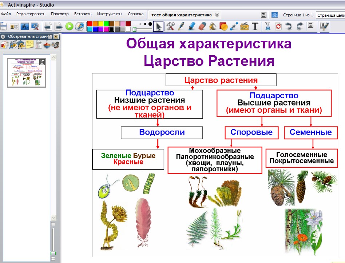Click the Семенные box in the diagram
This screenshot has width=345, height=263.
point(310,133)
